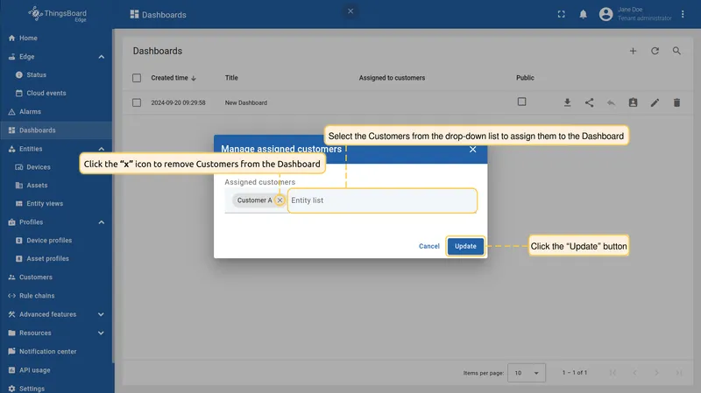Image resolution: width=701 pixels, height=393 pixels.
Task: Click the Dashboards grid icon in header
Action: pos(134,14)
